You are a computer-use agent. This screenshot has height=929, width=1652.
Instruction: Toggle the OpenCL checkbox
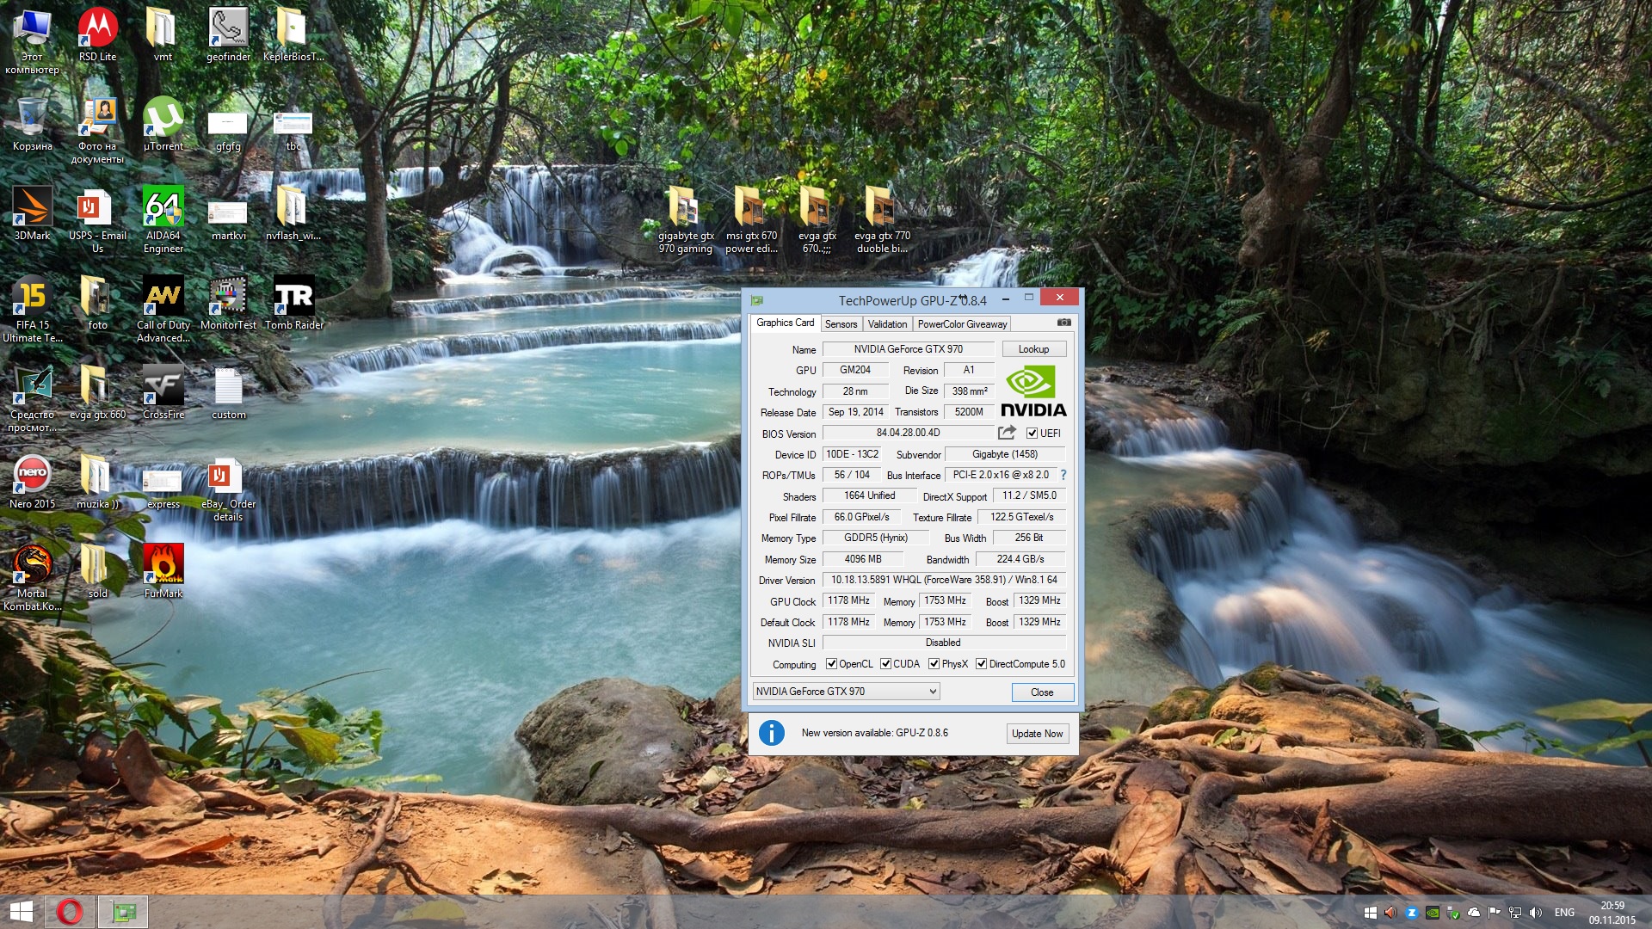pyautogui.click(x=831, y=664)
